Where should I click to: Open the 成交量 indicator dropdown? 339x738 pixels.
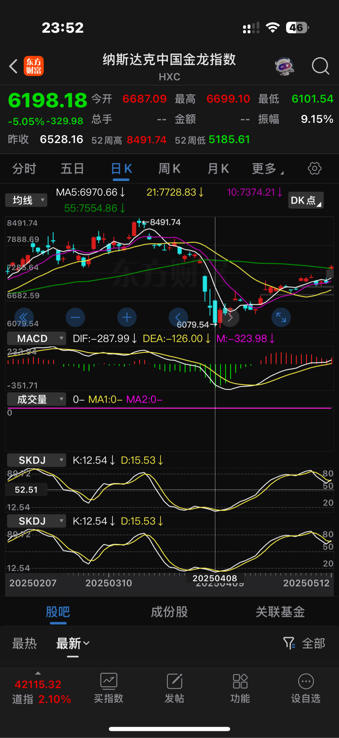coord(37,399)
